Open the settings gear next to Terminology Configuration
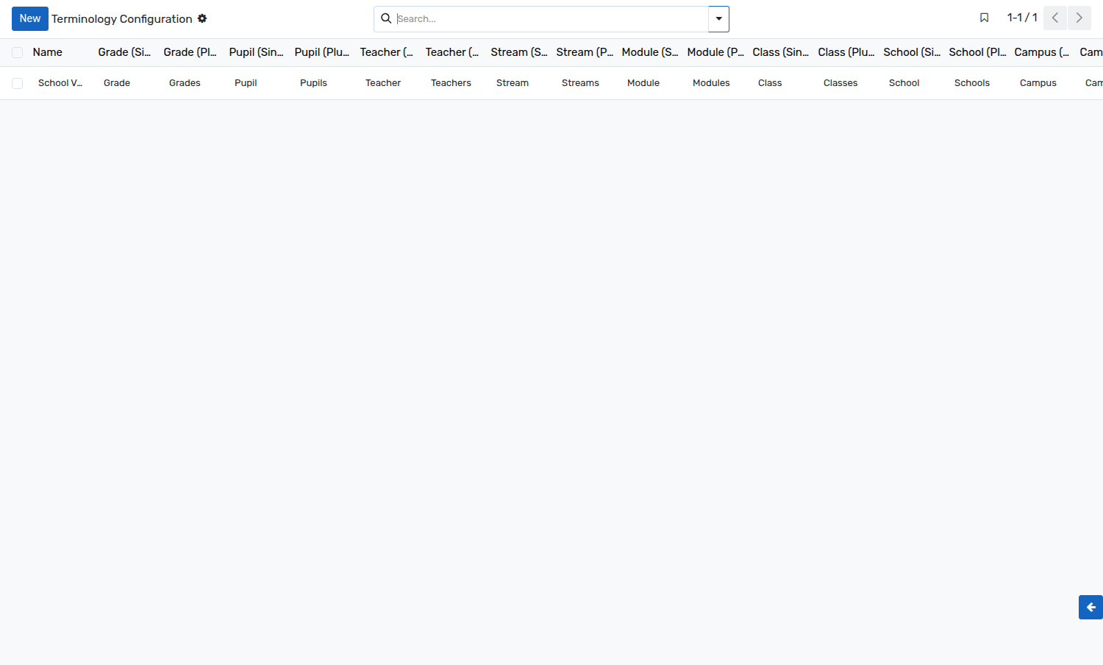This screenshot has width=1103, height=665. [202, 18]
